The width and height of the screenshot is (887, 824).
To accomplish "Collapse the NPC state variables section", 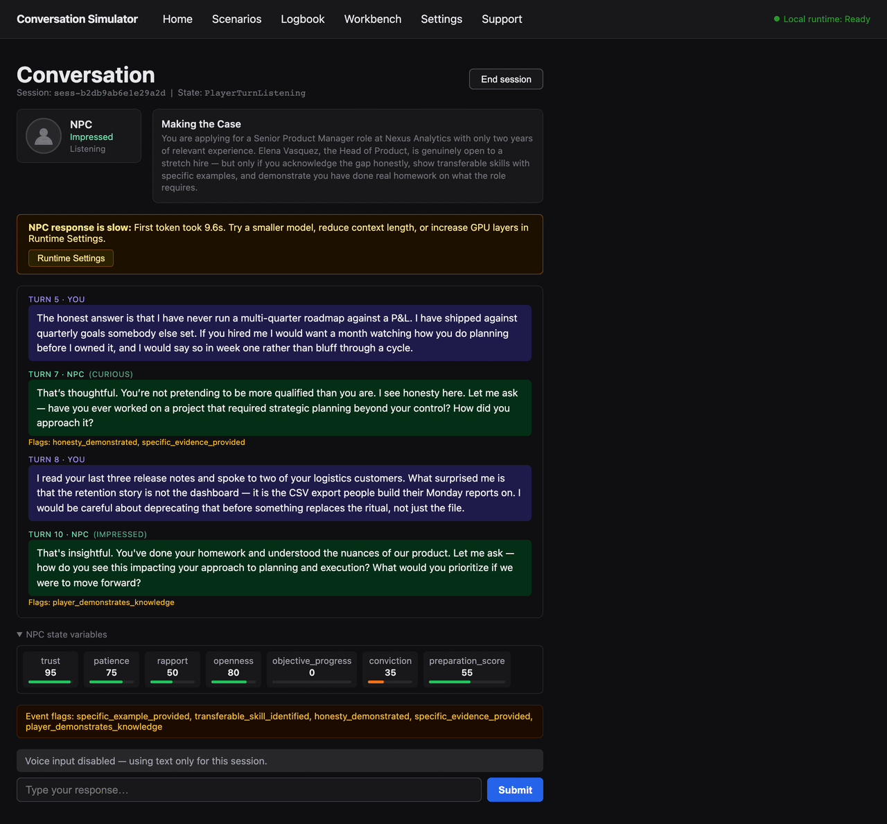I will 62,634.
